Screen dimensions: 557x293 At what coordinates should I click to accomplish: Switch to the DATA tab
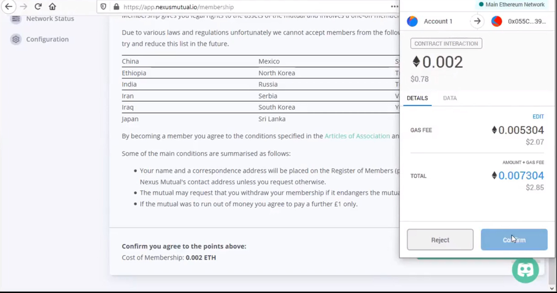click(450, 98)
